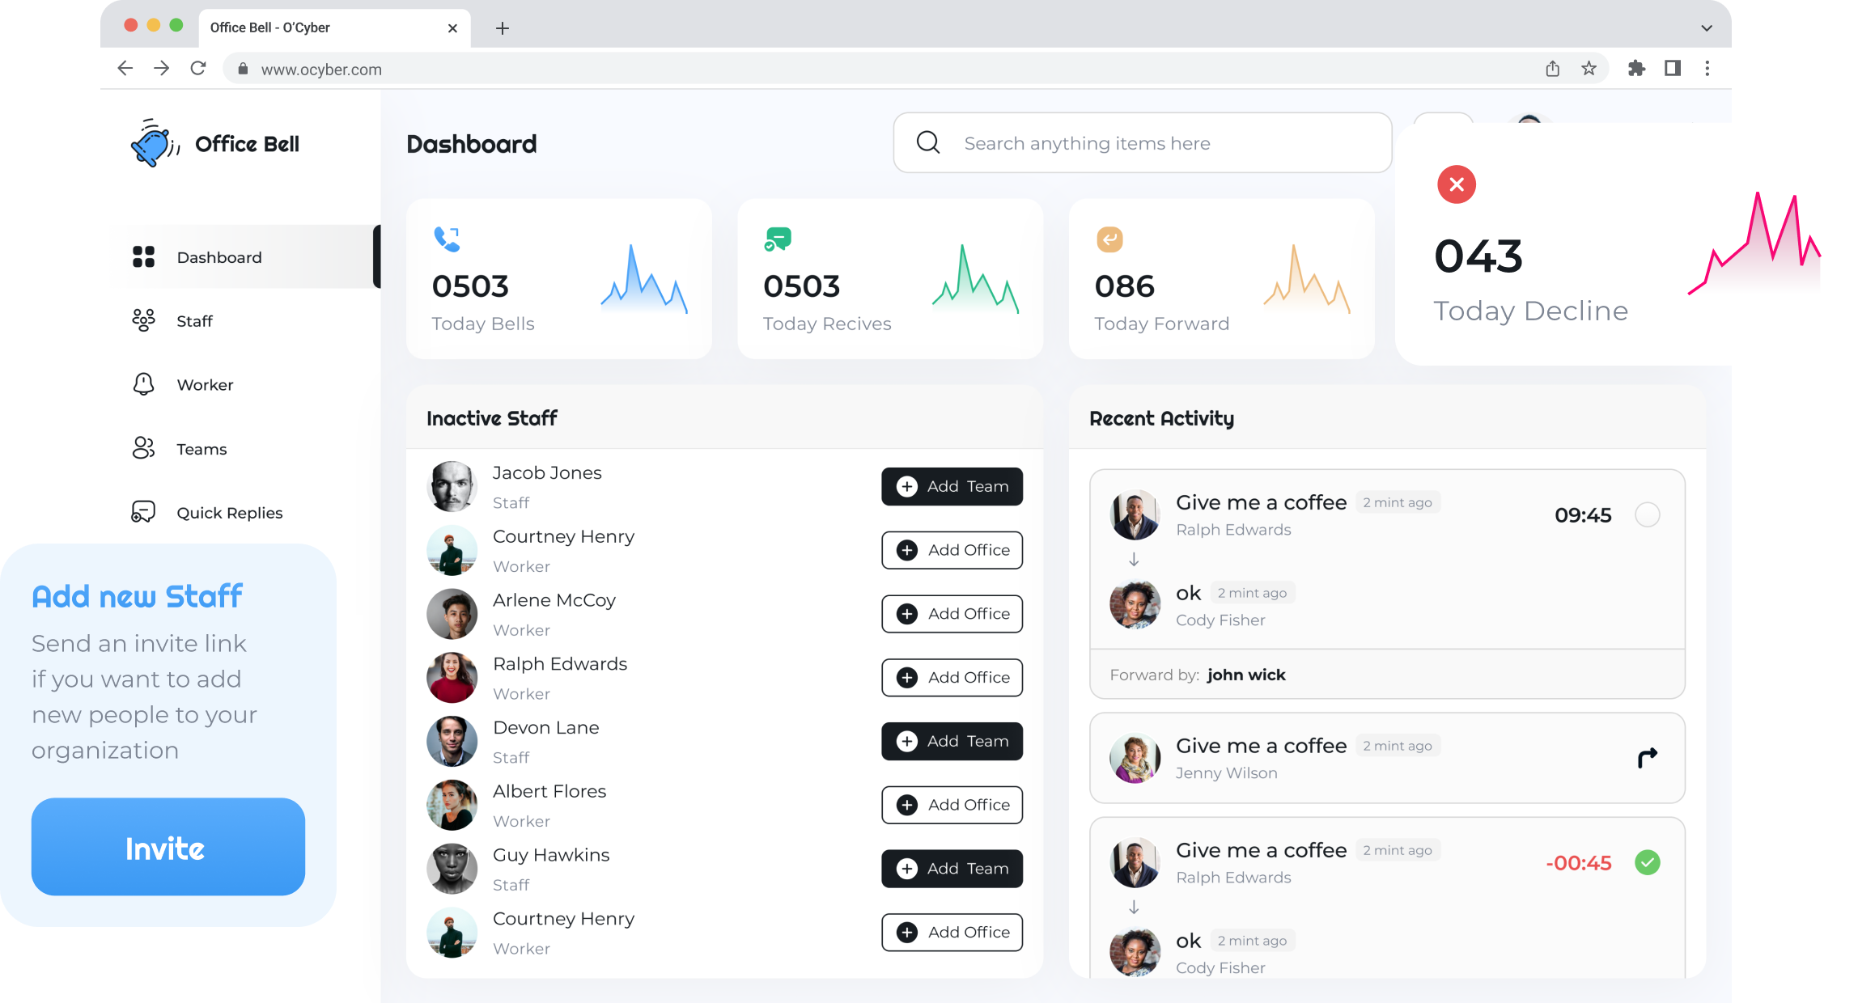Click Add Office for Arlene McCoy
The image size is (1858, 1003).
952,614
